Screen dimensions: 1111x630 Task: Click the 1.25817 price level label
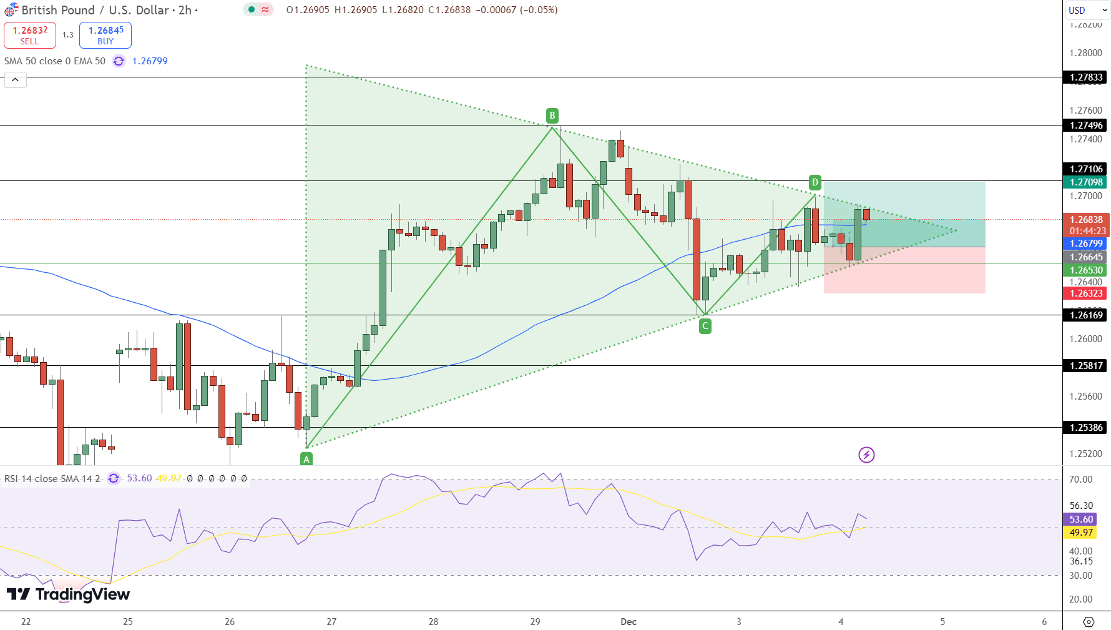(x=1086, y=366)
